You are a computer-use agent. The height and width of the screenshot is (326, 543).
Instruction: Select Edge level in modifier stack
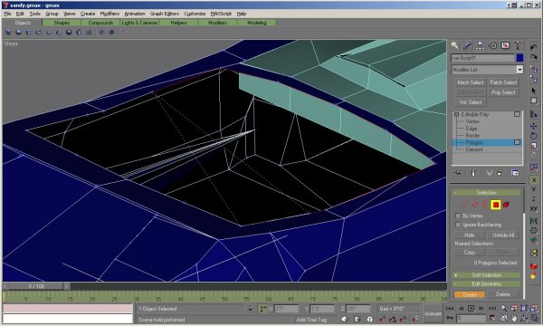pyautogui.click(x=472, y=129)
